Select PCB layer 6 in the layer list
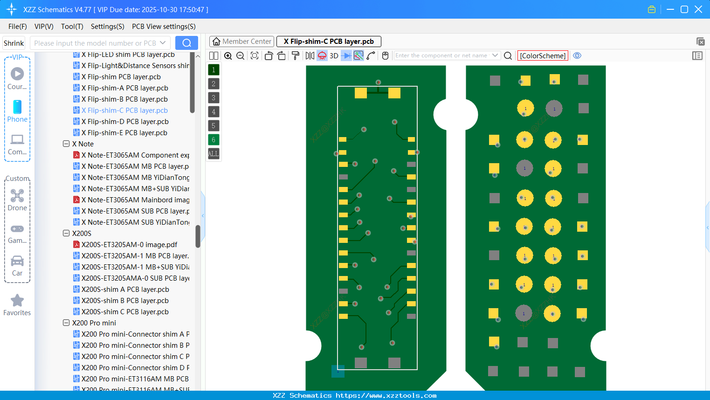 [214, 139]
